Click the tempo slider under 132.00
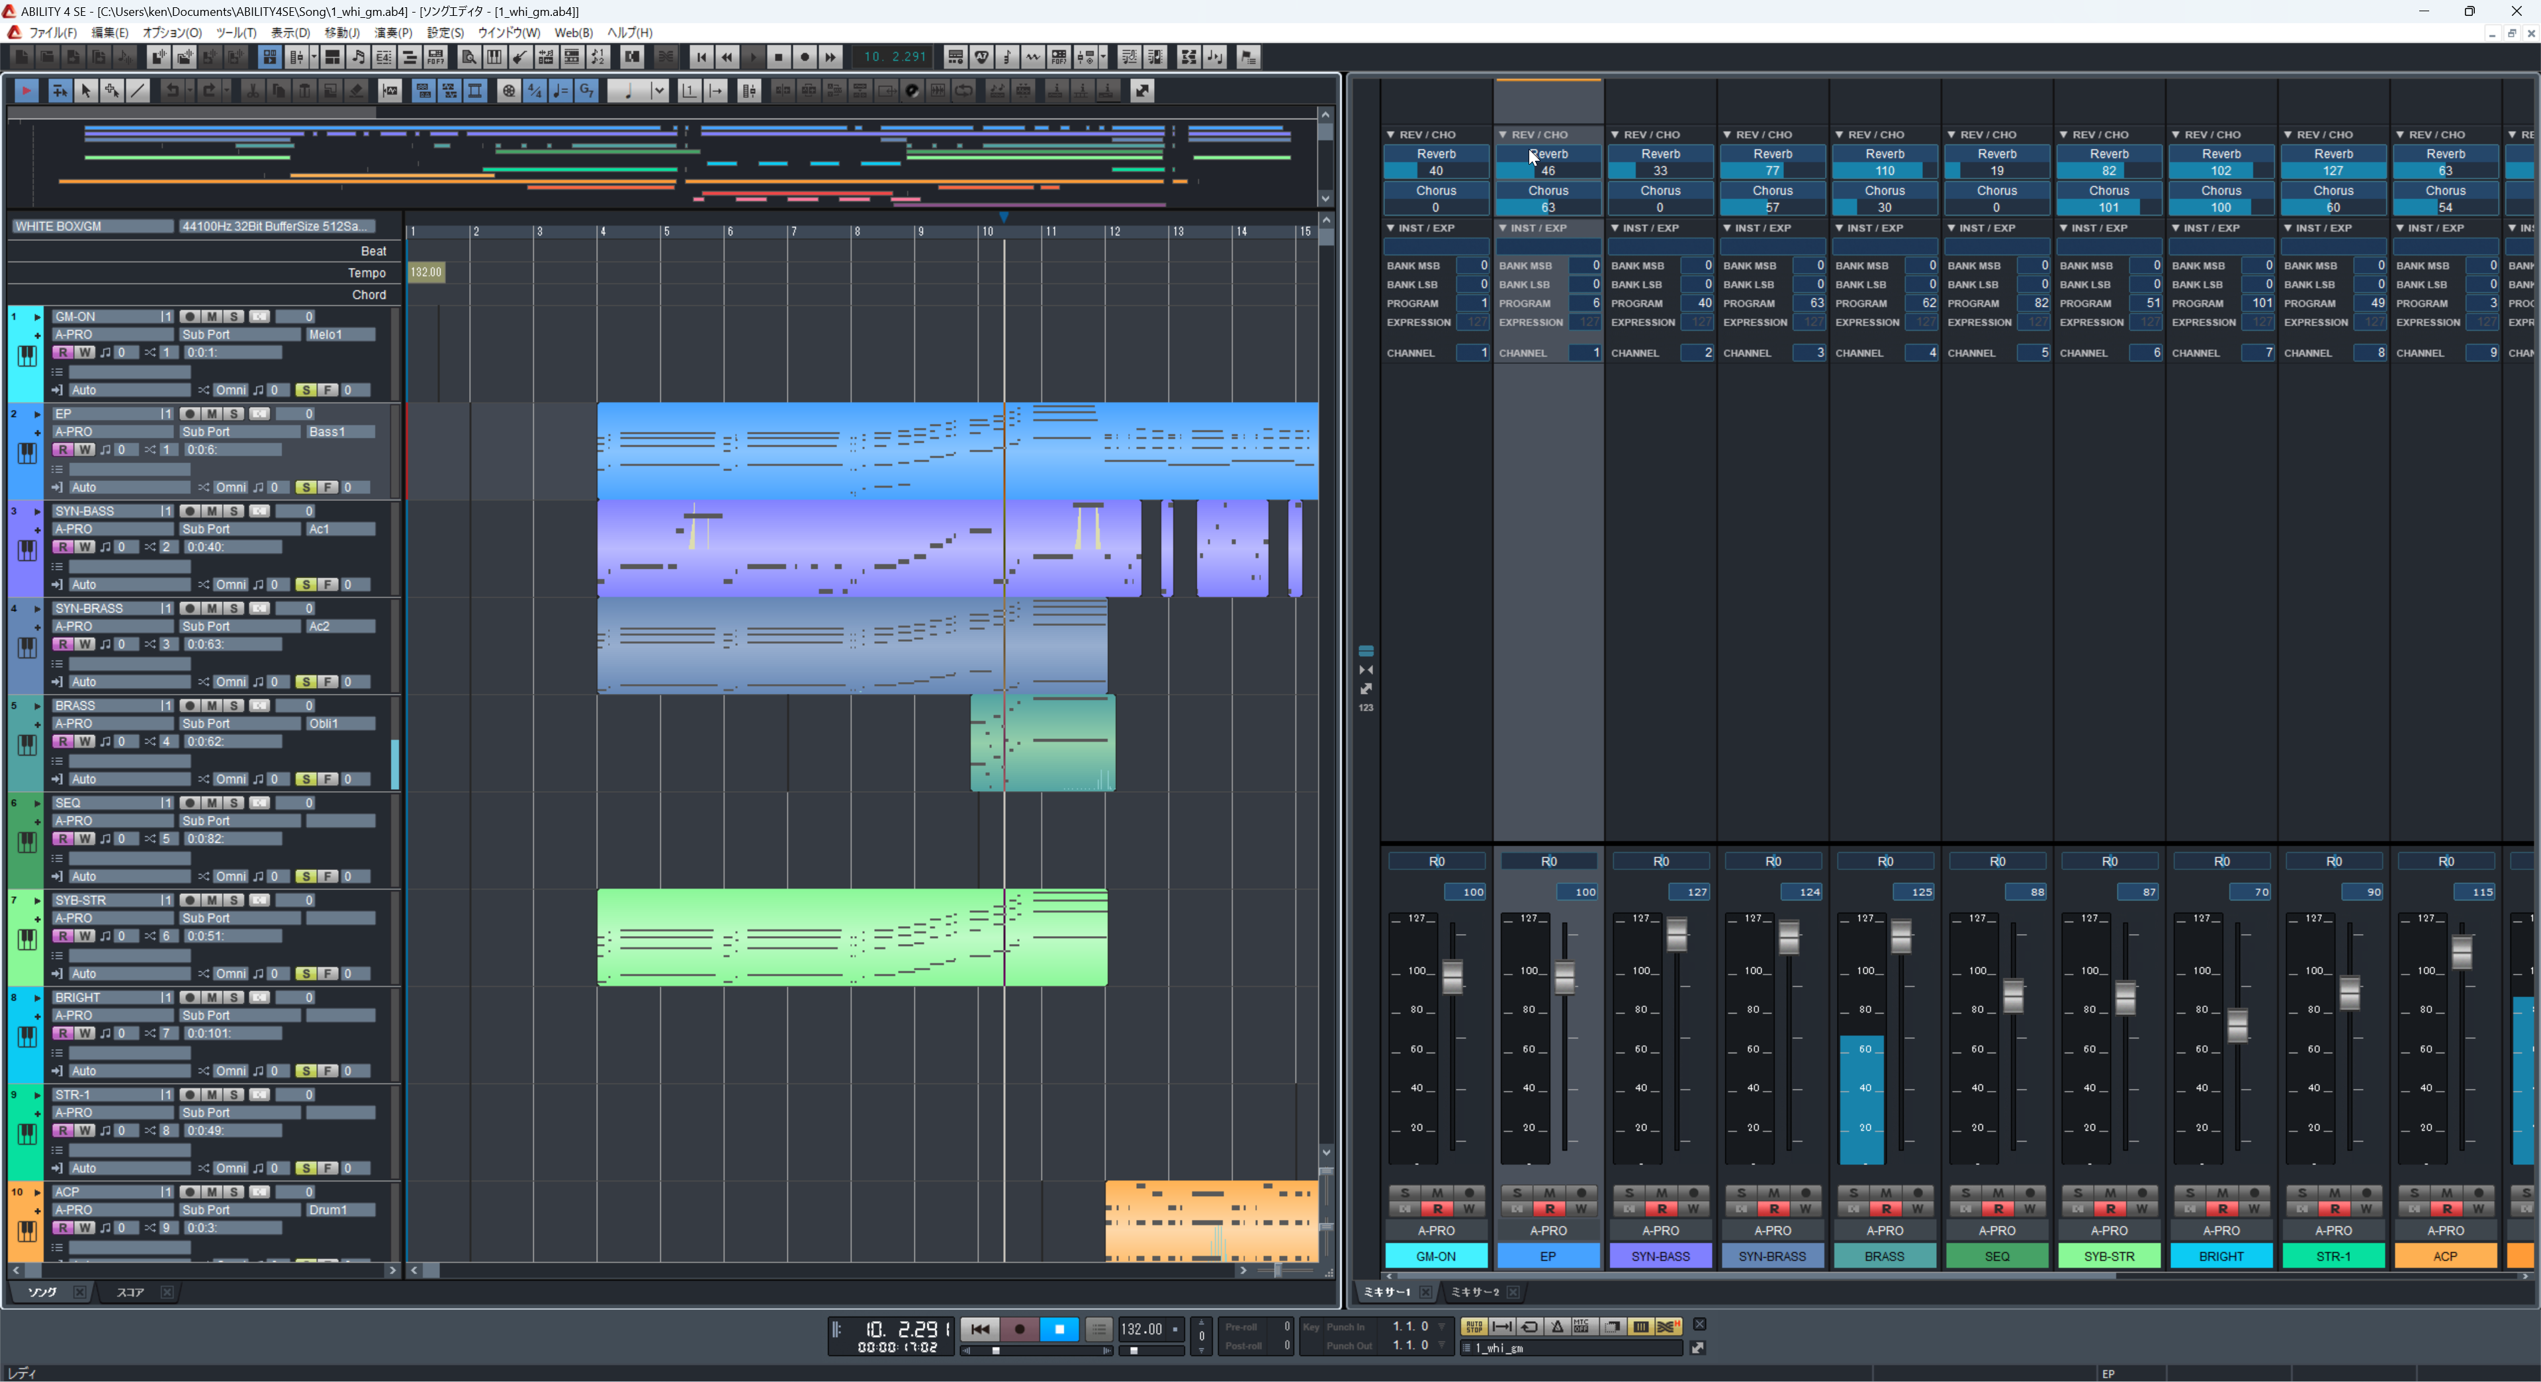This screenshot has height=1382, width=2541. (x=1151, y=1350)
